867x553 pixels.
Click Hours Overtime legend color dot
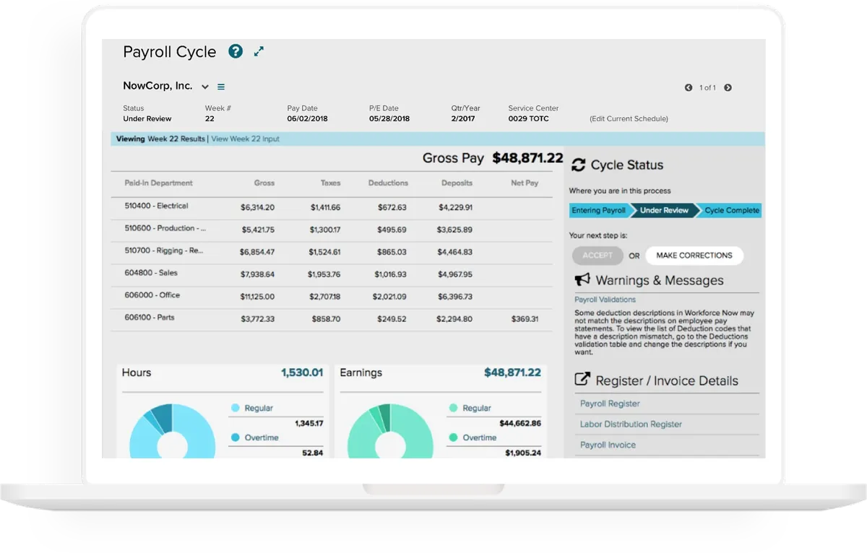click(235, 438)
